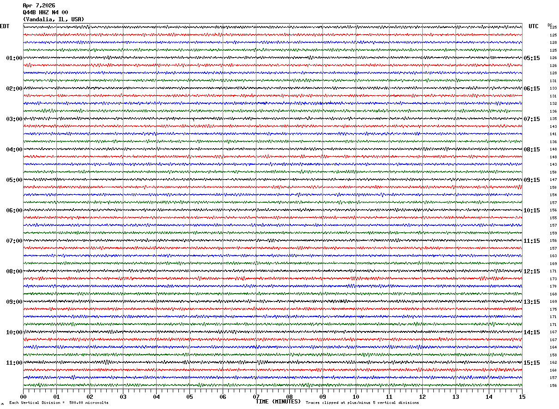Click the location text (Vandalia, IL, USA)
This screenshot has height=409, width=559.
point(54,19)
